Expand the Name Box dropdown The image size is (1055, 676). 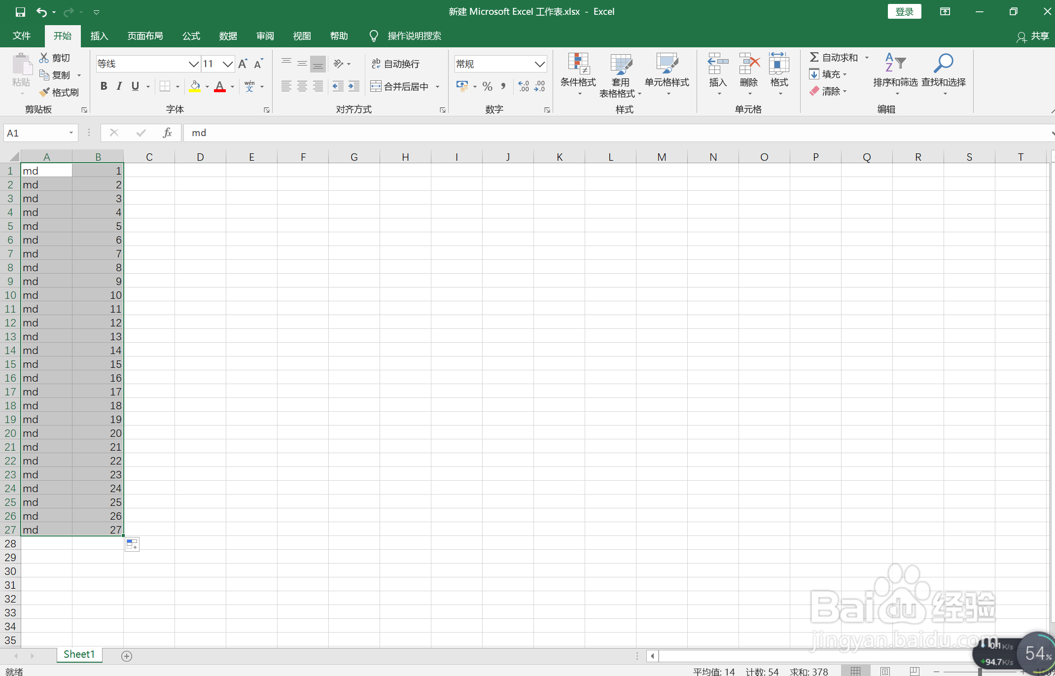click(x=71, y=133)
